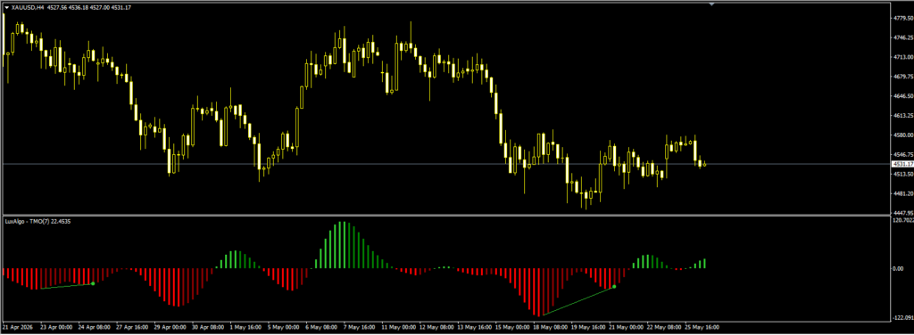The height and width of the screenshot is (335, 914).
Task: Select the horizontal current price line
Action: [445, 165]
